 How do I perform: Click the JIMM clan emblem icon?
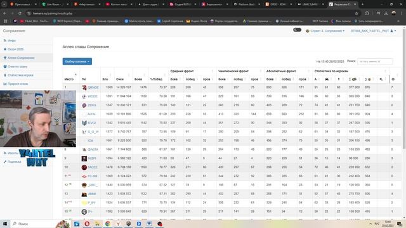84,194
